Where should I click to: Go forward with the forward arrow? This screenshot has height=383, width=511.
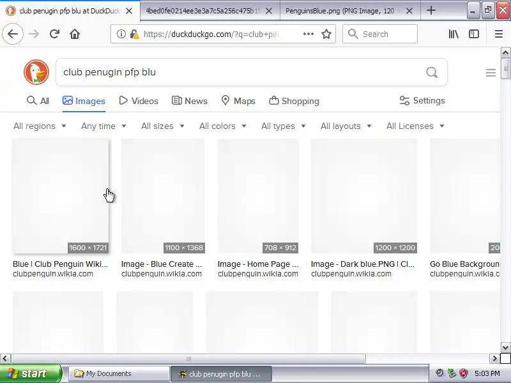click(x=34, y=34)
